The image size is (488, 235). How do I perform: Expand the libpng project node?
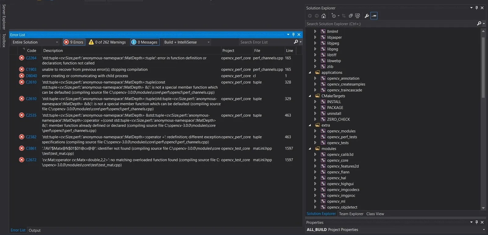(315, 49)
